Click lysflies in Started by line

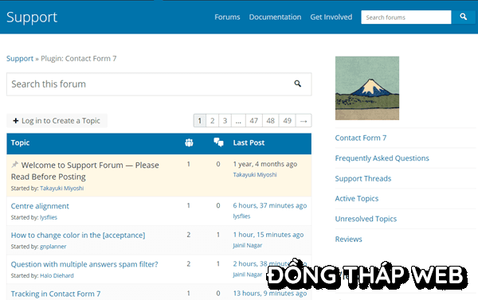(x=49, y=217)
